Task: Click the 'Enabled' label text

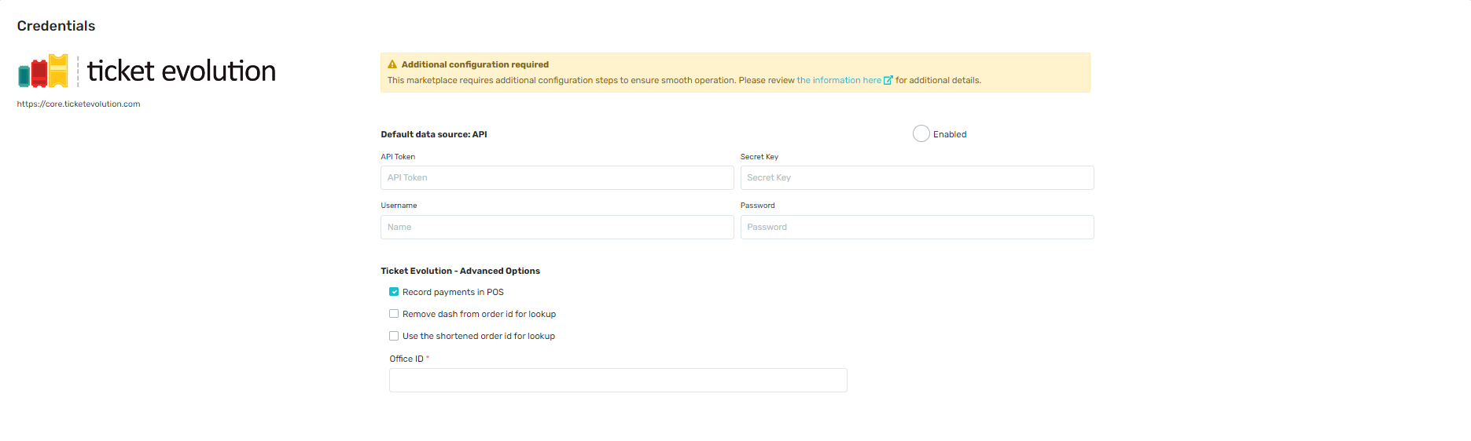Action: coord(950,134)
